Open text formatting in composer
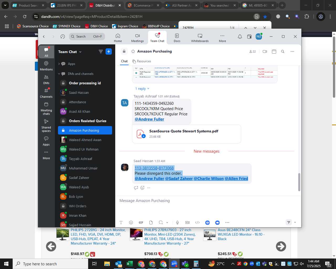336x269 pixels. click(121, 223)
